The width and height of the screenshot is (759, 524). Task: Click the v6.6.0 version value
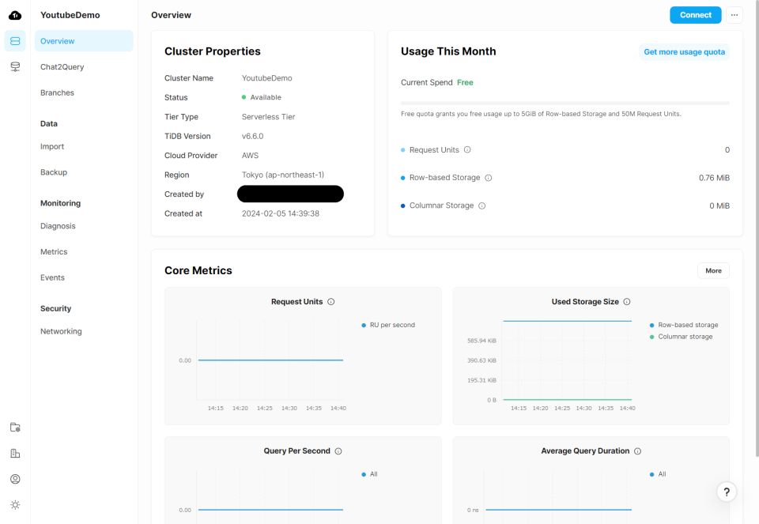click(x=253, y=136)
